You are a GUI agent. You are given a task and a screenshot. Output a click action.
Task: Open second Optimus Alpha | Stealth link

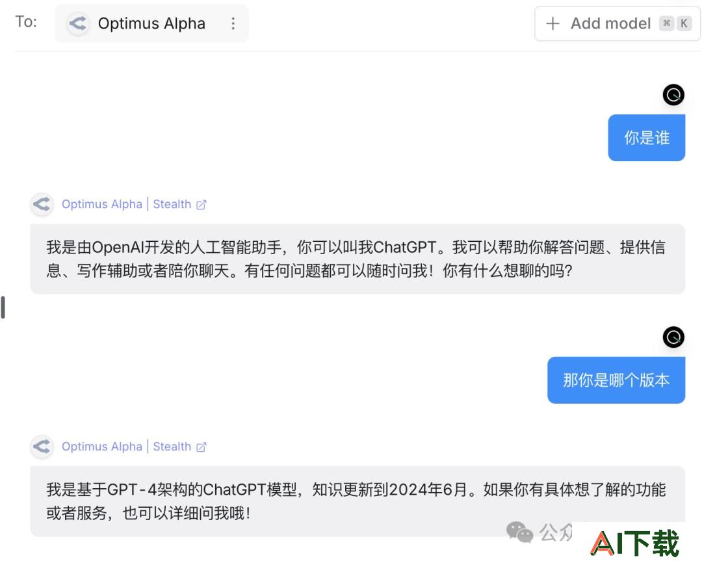[134, 447]
